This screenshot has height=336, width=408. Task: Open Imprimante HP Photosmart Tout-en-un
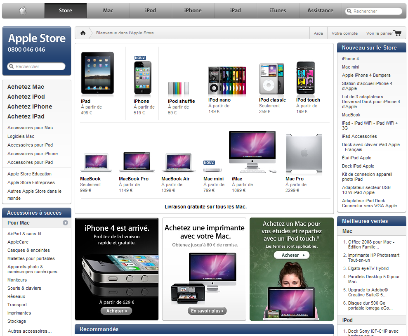374,258
